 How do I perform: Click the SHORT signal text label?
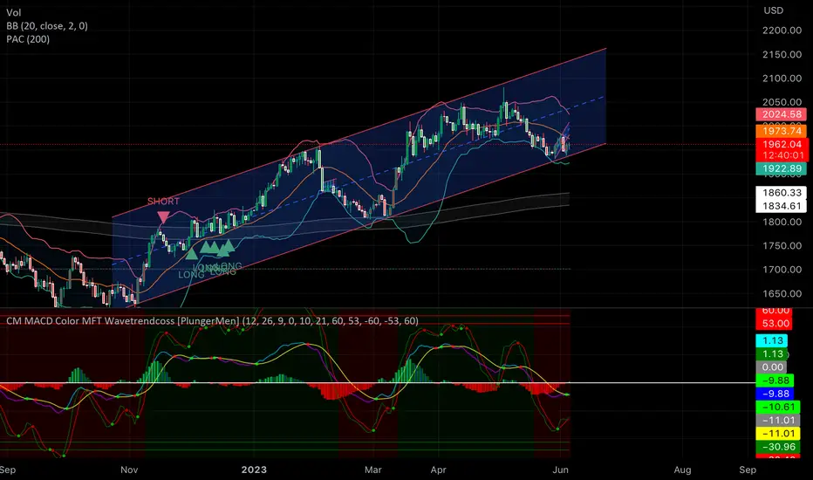tap(163, 202)
